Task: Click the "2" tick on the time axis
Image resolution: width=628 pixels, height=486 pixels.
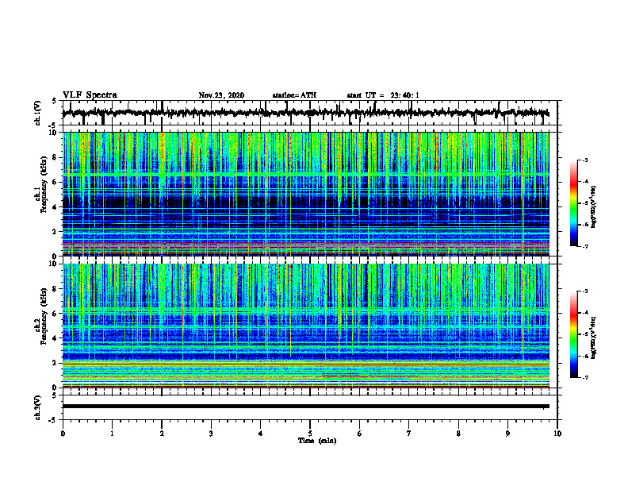Action: (162, 434)
